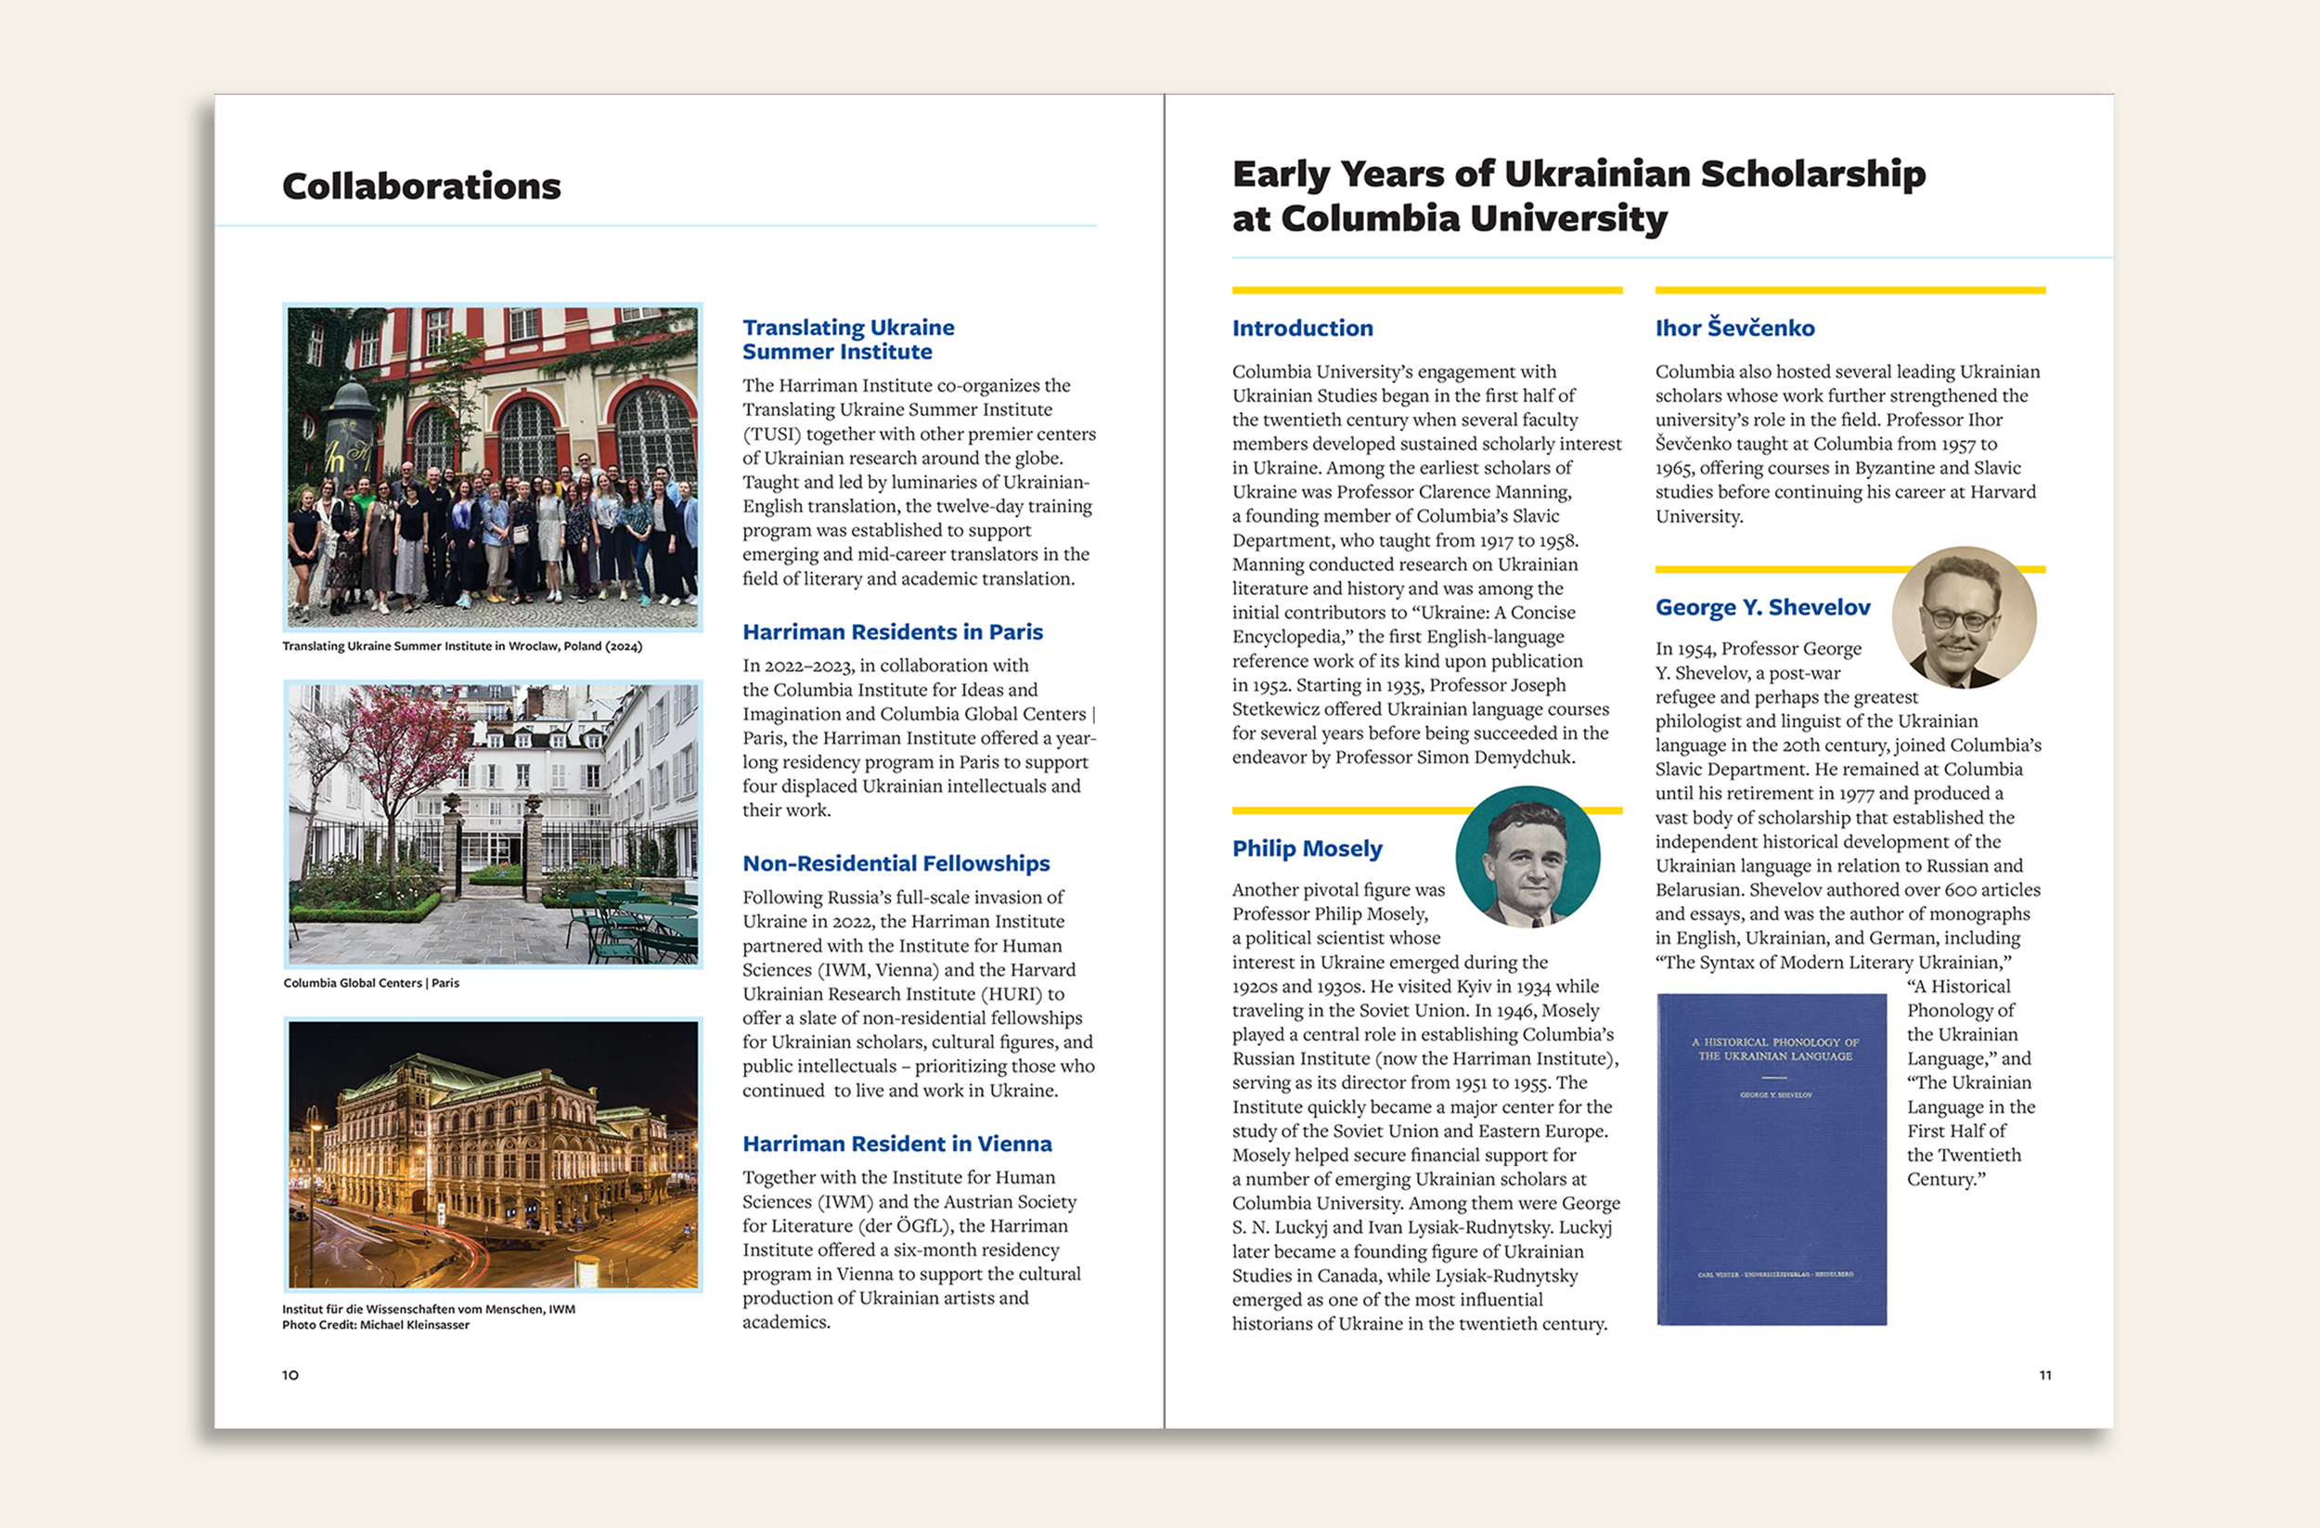Click the Columbia Global Centers Paris courtyard photo
Screen dimensions: 2320x1528
492,824
